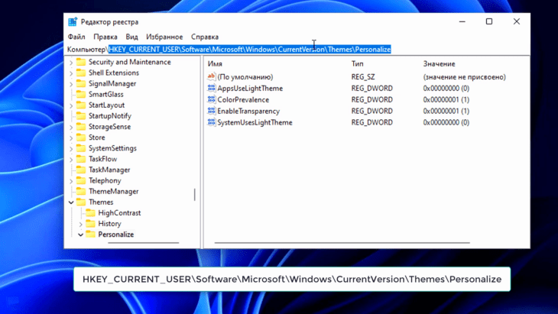Select the SystemSettings folder icon

(x=81, y=148)
